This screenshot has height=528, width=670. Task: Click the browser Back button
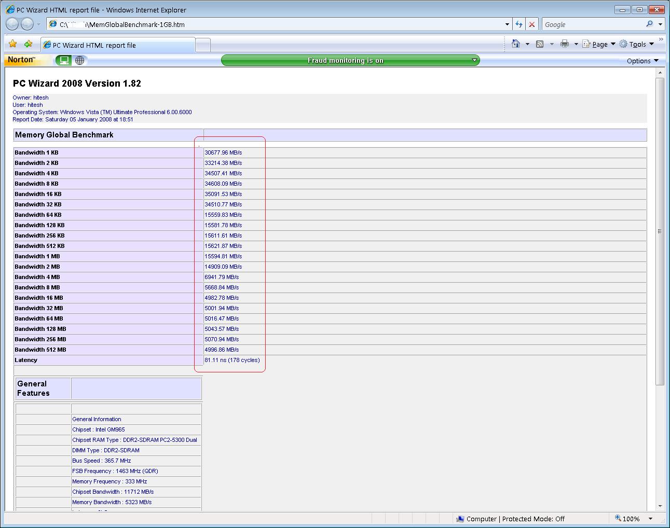[12, 24]
